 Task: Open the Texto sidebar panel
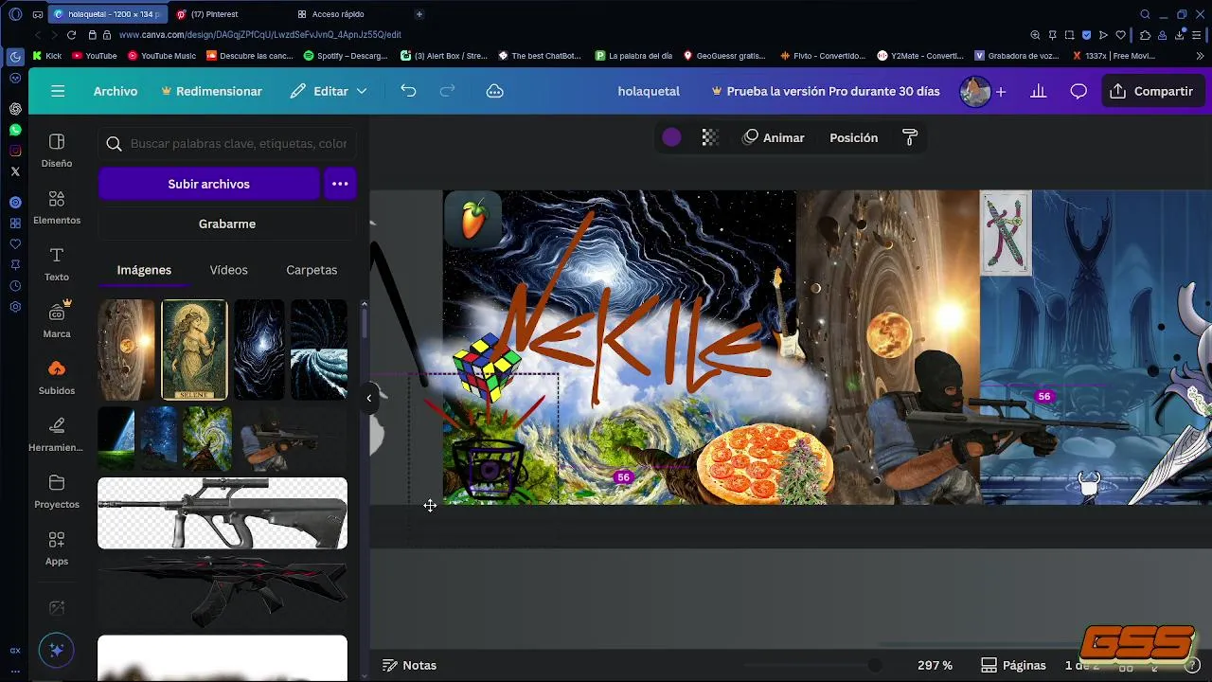57,264
